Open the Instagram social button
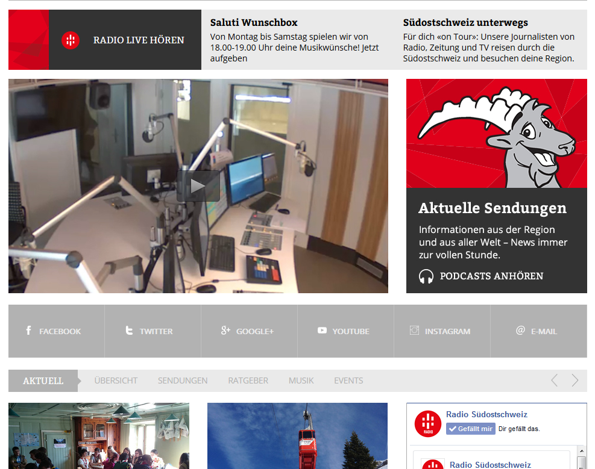Viewport: 595px width, 469px height. tap(442, 331)
